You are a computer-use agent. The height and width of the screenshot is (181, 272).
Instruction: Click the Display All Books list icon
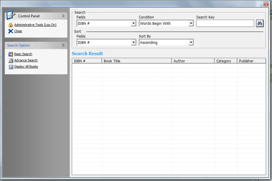pyautogui.click(x=11, y=67)
